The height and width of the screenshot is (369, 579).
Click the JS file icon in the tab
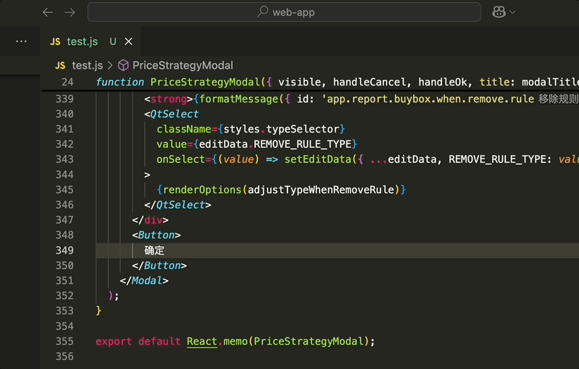[56, 41]
